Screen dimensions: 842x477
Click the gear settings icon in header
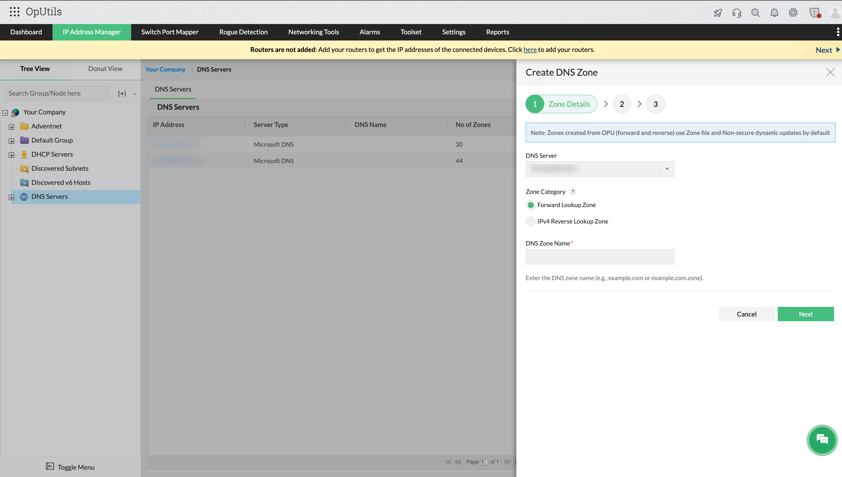793,13
